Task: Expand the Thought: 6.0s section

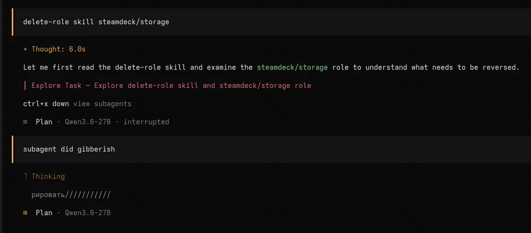Action: (x=54, y=49)
